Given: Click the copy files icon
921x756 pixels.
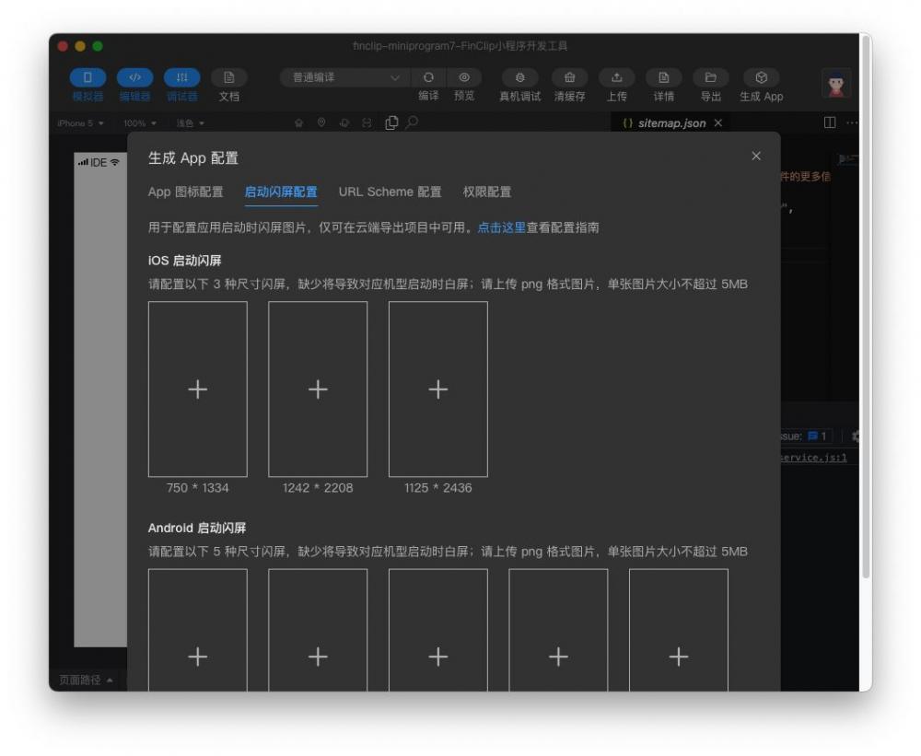Looking at the screenshot, I should point(391,122).
